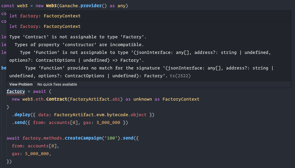Click "Types of property 'constructor'" message line

tap(79, 45)
